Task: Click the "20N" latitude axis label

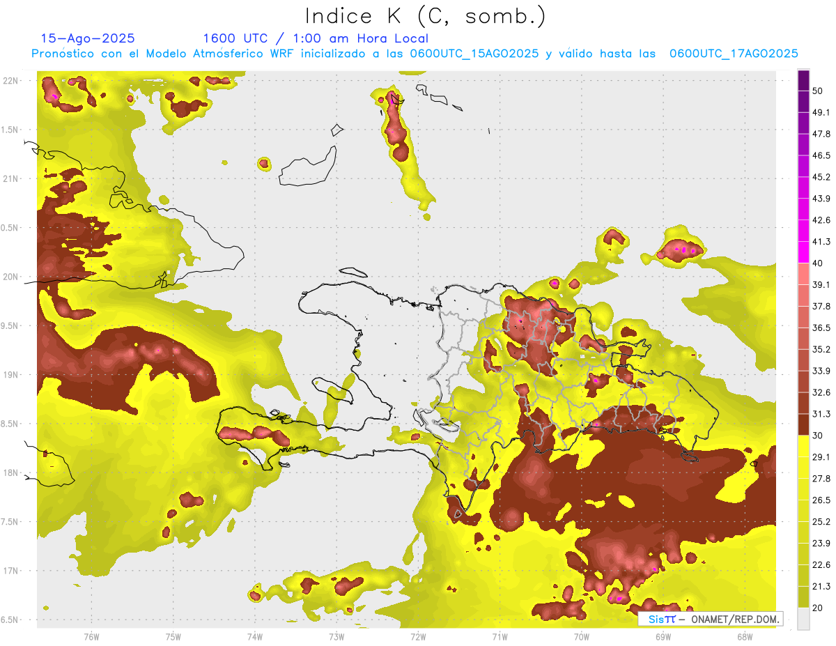Action: [11, 277]
